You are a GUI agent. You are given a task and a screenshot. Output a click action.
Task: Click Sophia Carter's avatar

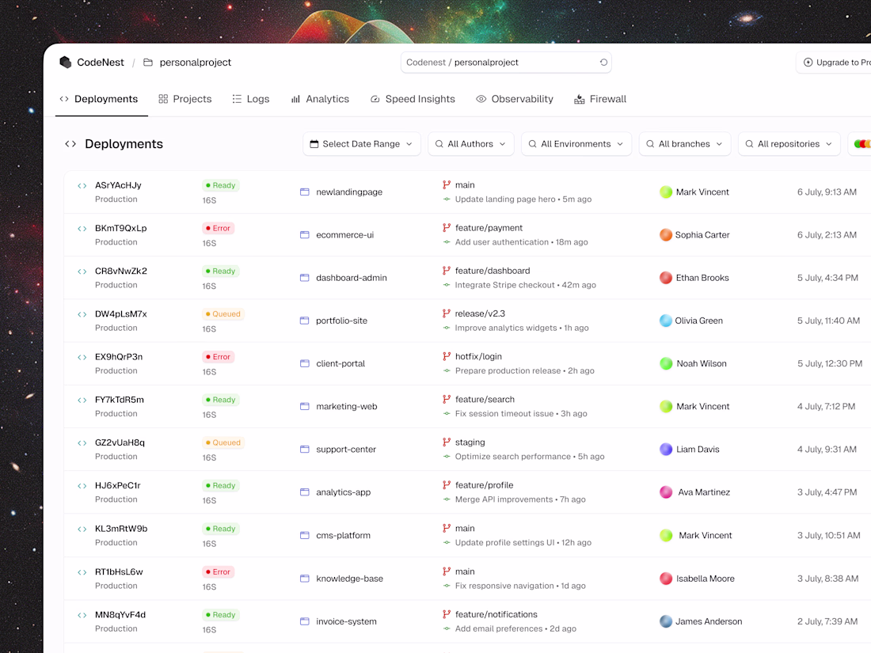665,235
